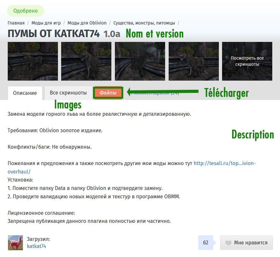Click step 1 Поместите папку Data text
The width and height of the screenshot is (280, 257).
85,188
